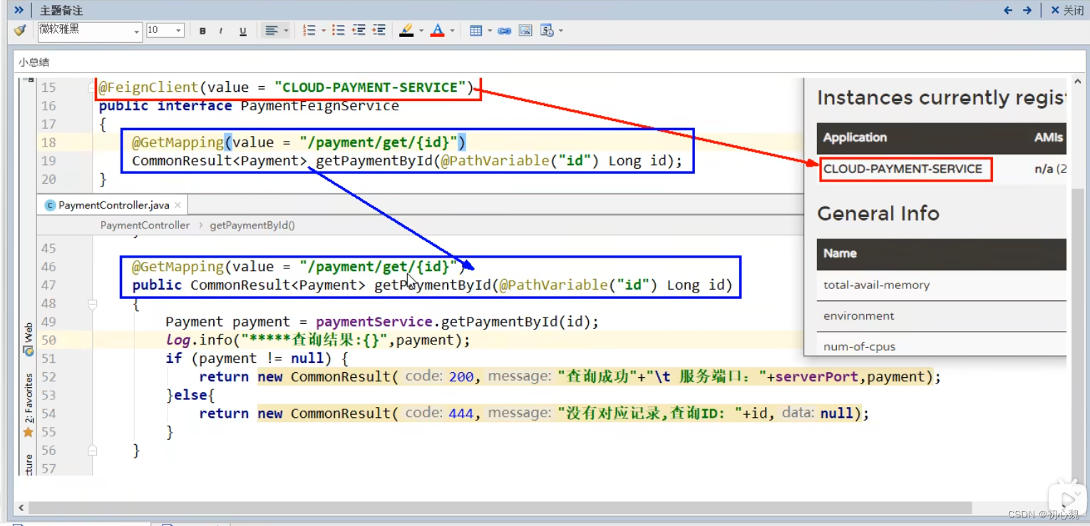Toggle bold formatting

point(202,31)
